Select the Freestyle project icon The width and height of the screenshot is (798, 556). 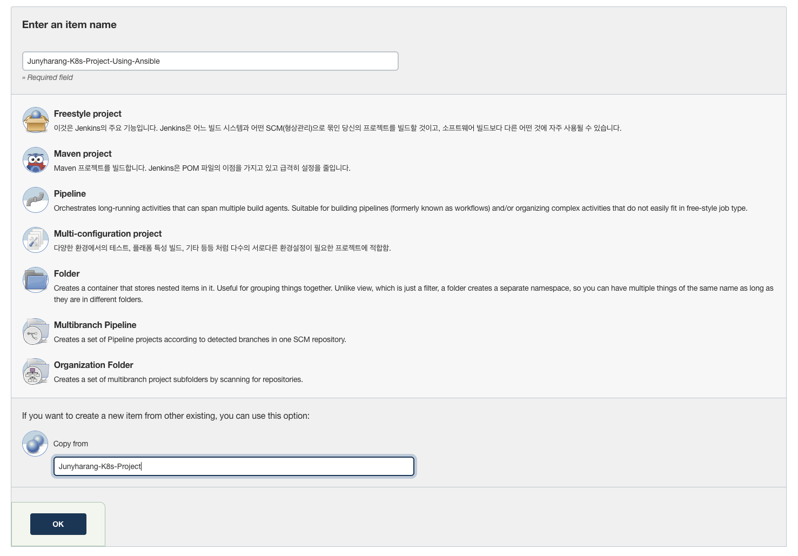coord(36,120)
